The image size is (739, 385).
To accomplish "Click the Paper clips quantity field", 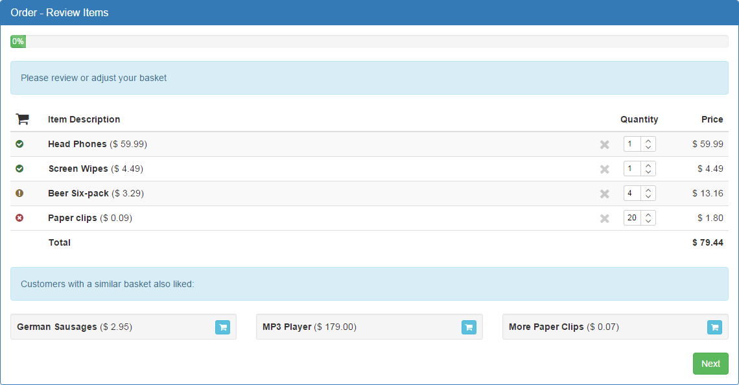I will [632, 218].
